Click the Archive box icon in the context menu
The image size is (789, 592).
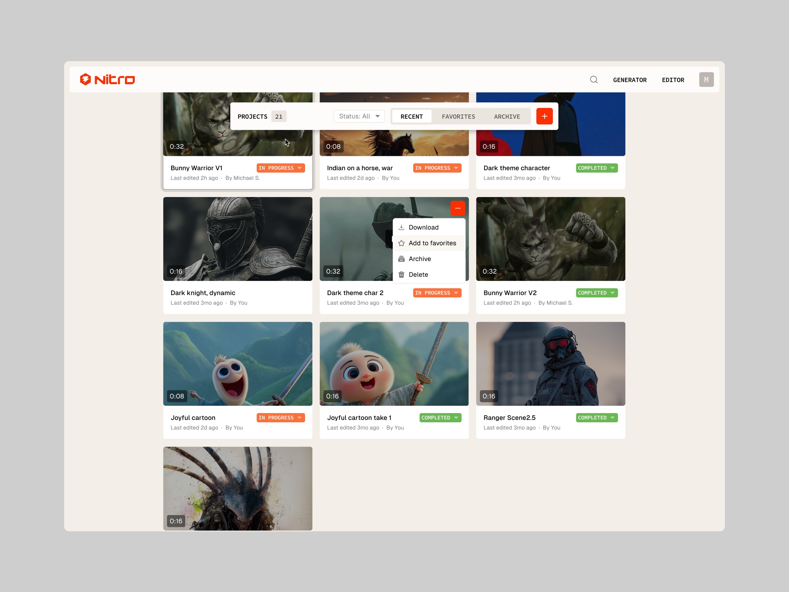(x=402, y=259)
